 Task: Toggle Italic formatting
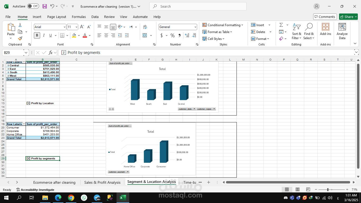pyautogui.click(x=44, y=35)
